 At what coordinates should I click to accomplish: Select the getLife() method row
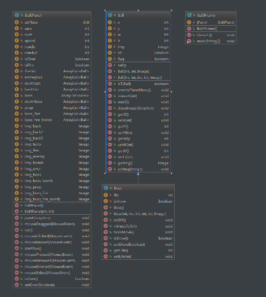(138, 250)
